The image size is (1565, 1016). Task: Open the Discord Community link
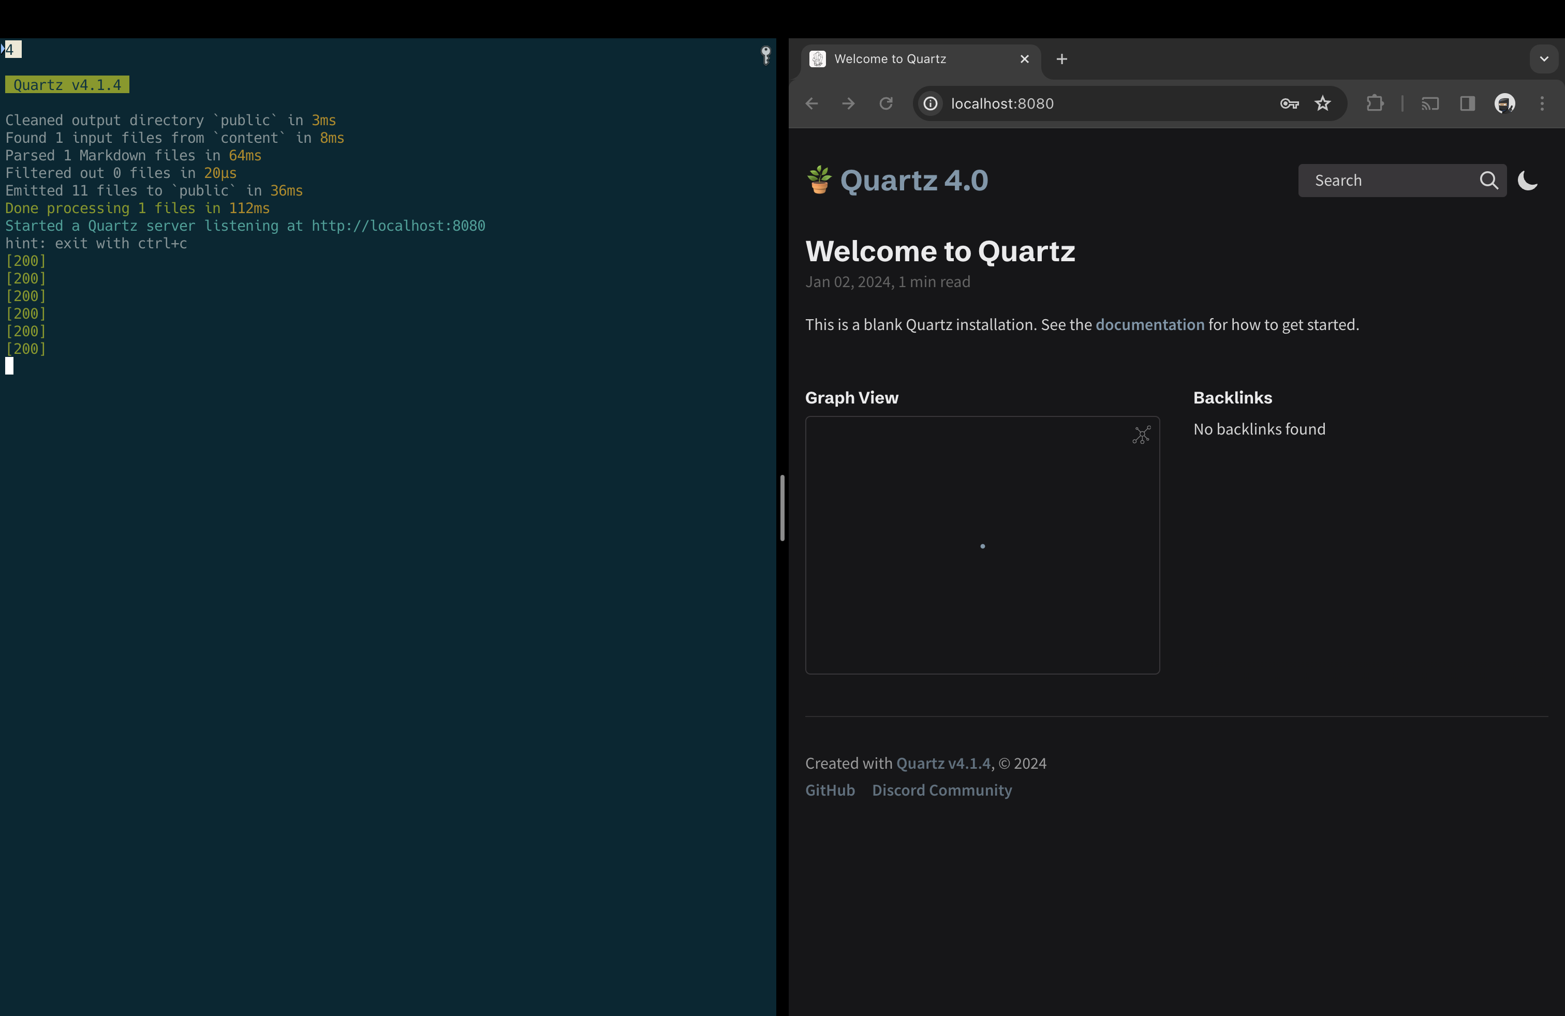point(941,790)
